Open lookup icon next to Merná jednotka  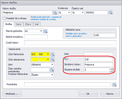45,31
